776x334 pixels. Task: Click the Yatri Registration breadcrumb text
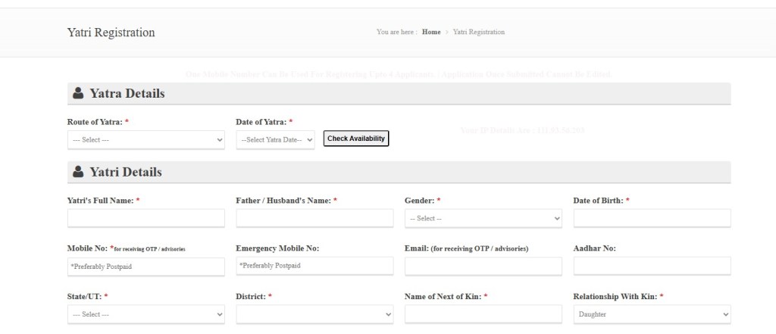[x=479, y=32]
